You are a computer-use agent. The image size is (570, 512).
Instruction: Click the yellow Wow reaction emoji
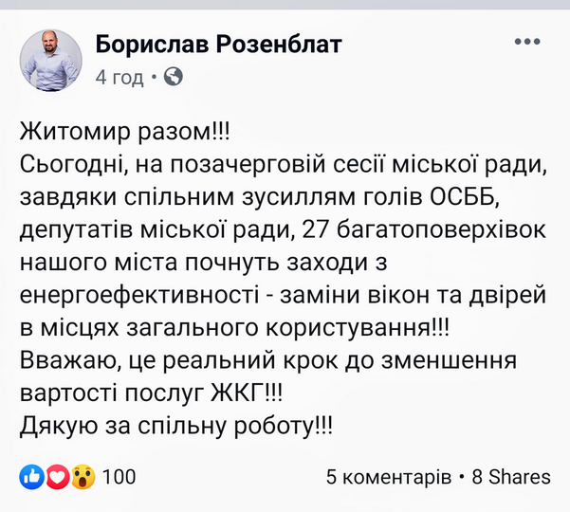[81, 477]
